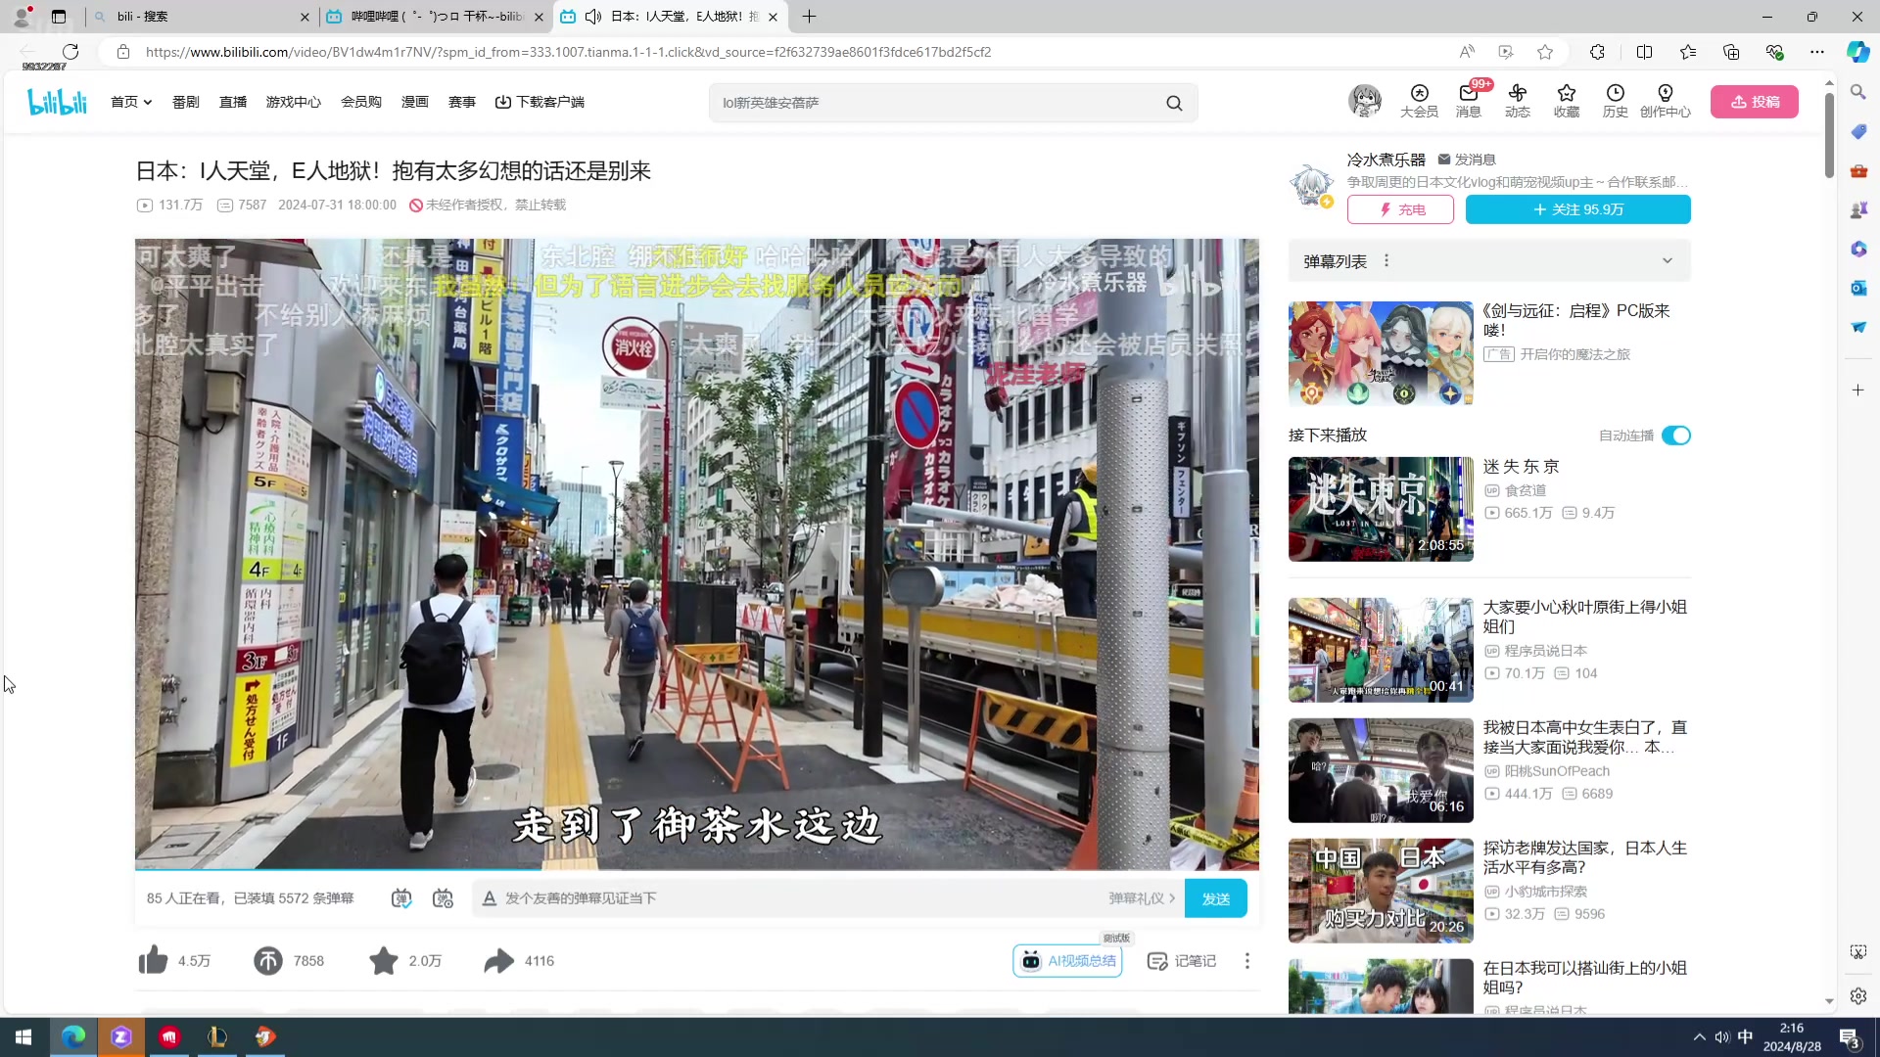Share the video with the arrow icon
Screen dimensions: 1880x1057
tap(499, 961)
